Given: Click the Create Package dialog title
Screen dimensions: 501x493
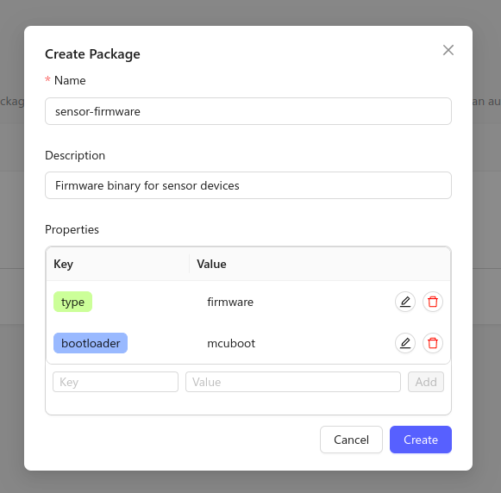Looking at the screenshot, I should (x=92, y=54).
